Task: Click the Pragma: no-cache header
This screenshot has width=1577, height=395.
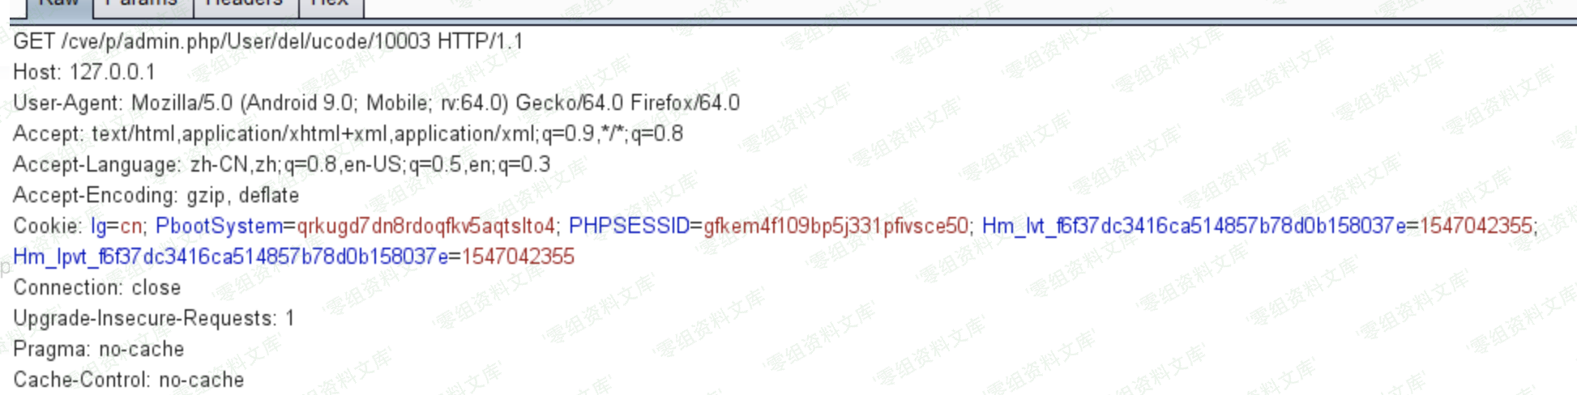Action: point(99,349)
